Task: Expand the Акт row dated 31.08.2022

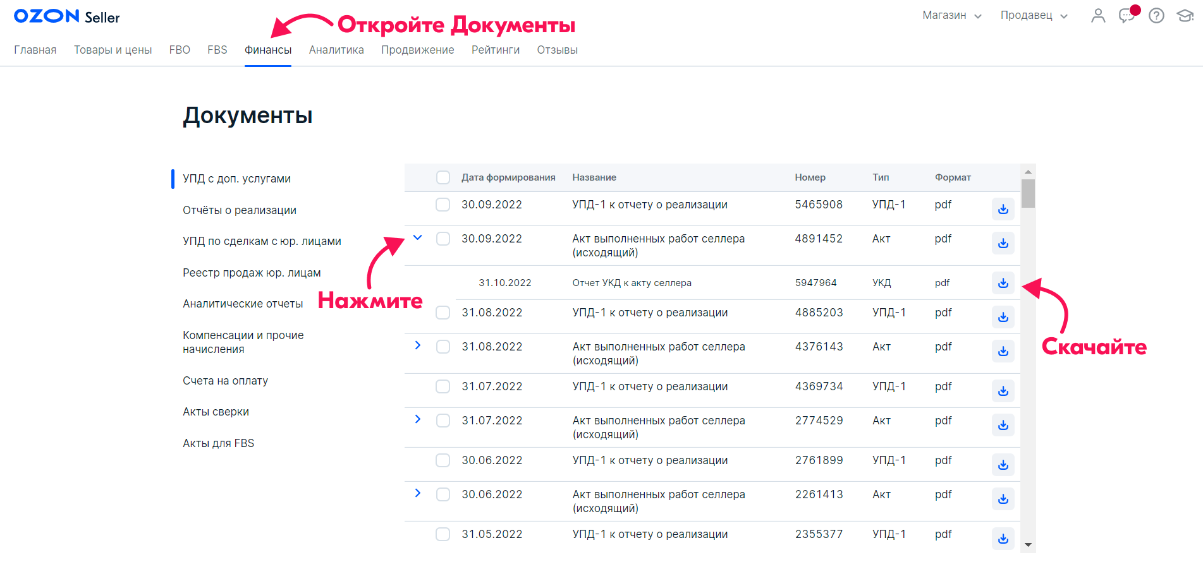Action: click(x=417, y=345)
